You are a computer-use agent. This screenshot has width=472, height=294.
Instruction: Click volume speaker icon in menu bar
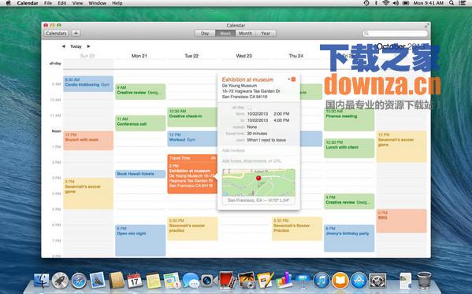(396, 3)
